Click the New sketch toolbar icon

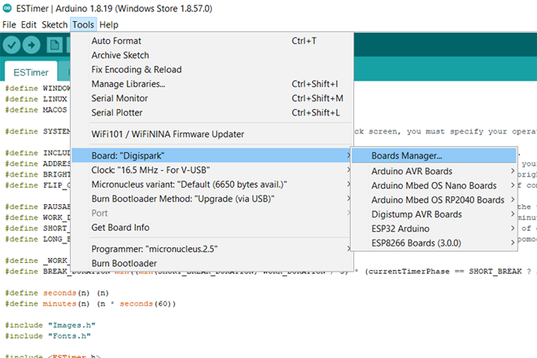point(54,46)
